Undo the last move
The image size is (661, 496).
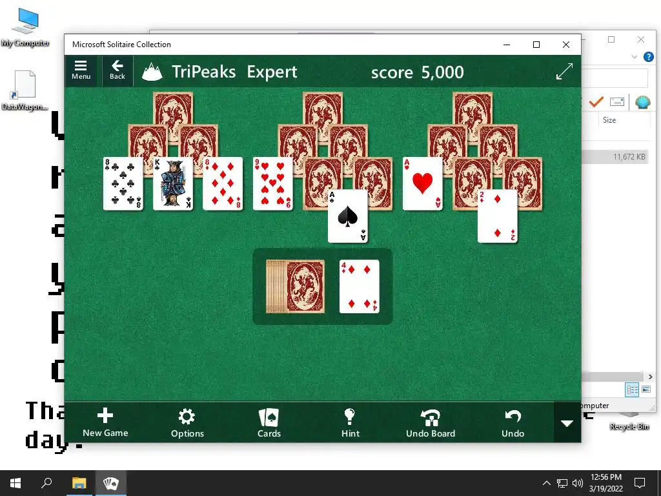click(513, 422)
